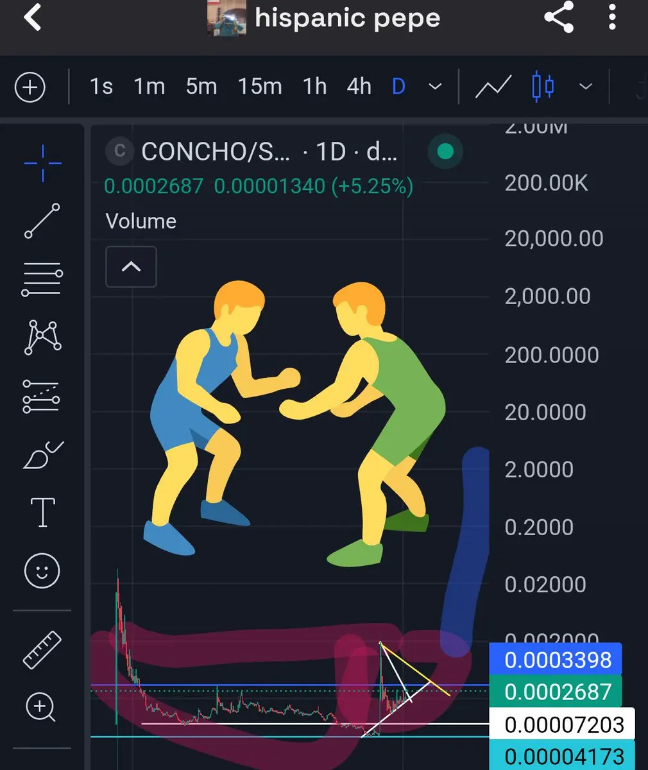Click the 0.2000 axis label

pos(539,527)
